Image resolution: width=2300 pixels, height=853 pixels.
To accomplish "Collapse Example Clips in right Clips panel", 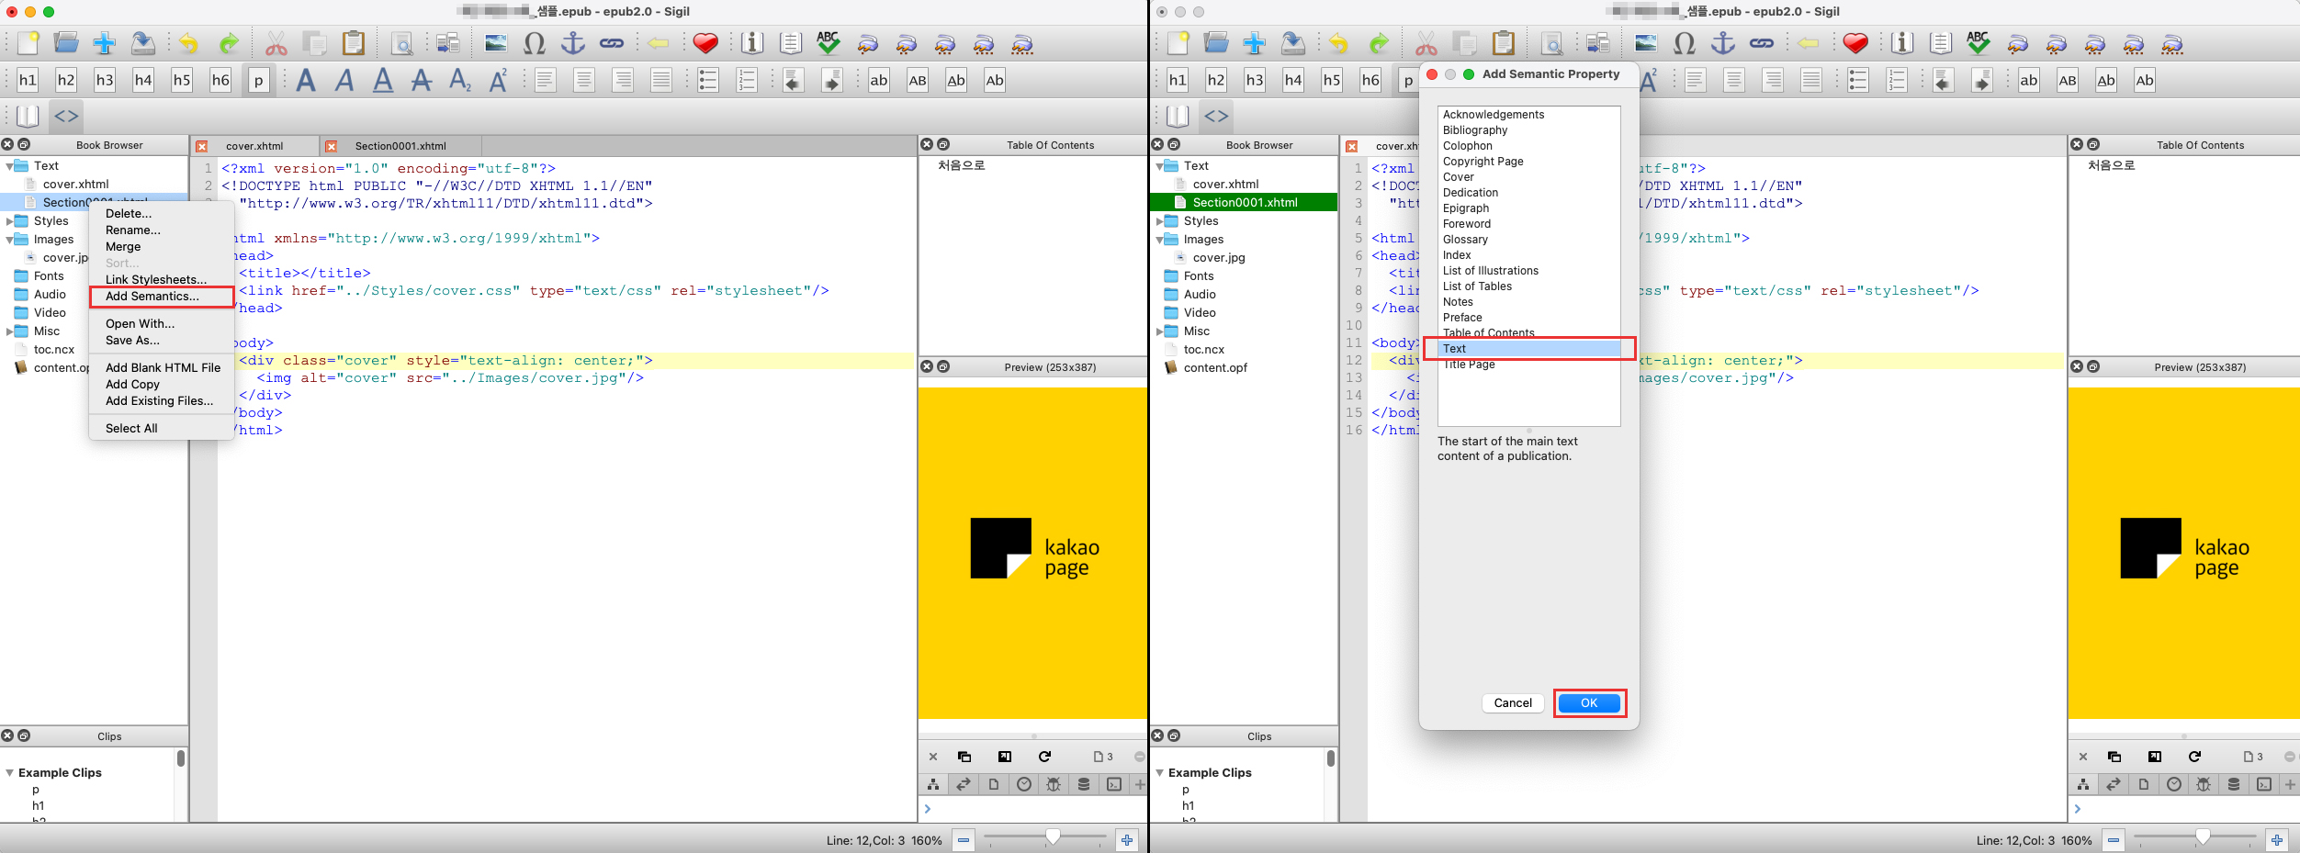I will [1159, 773].
